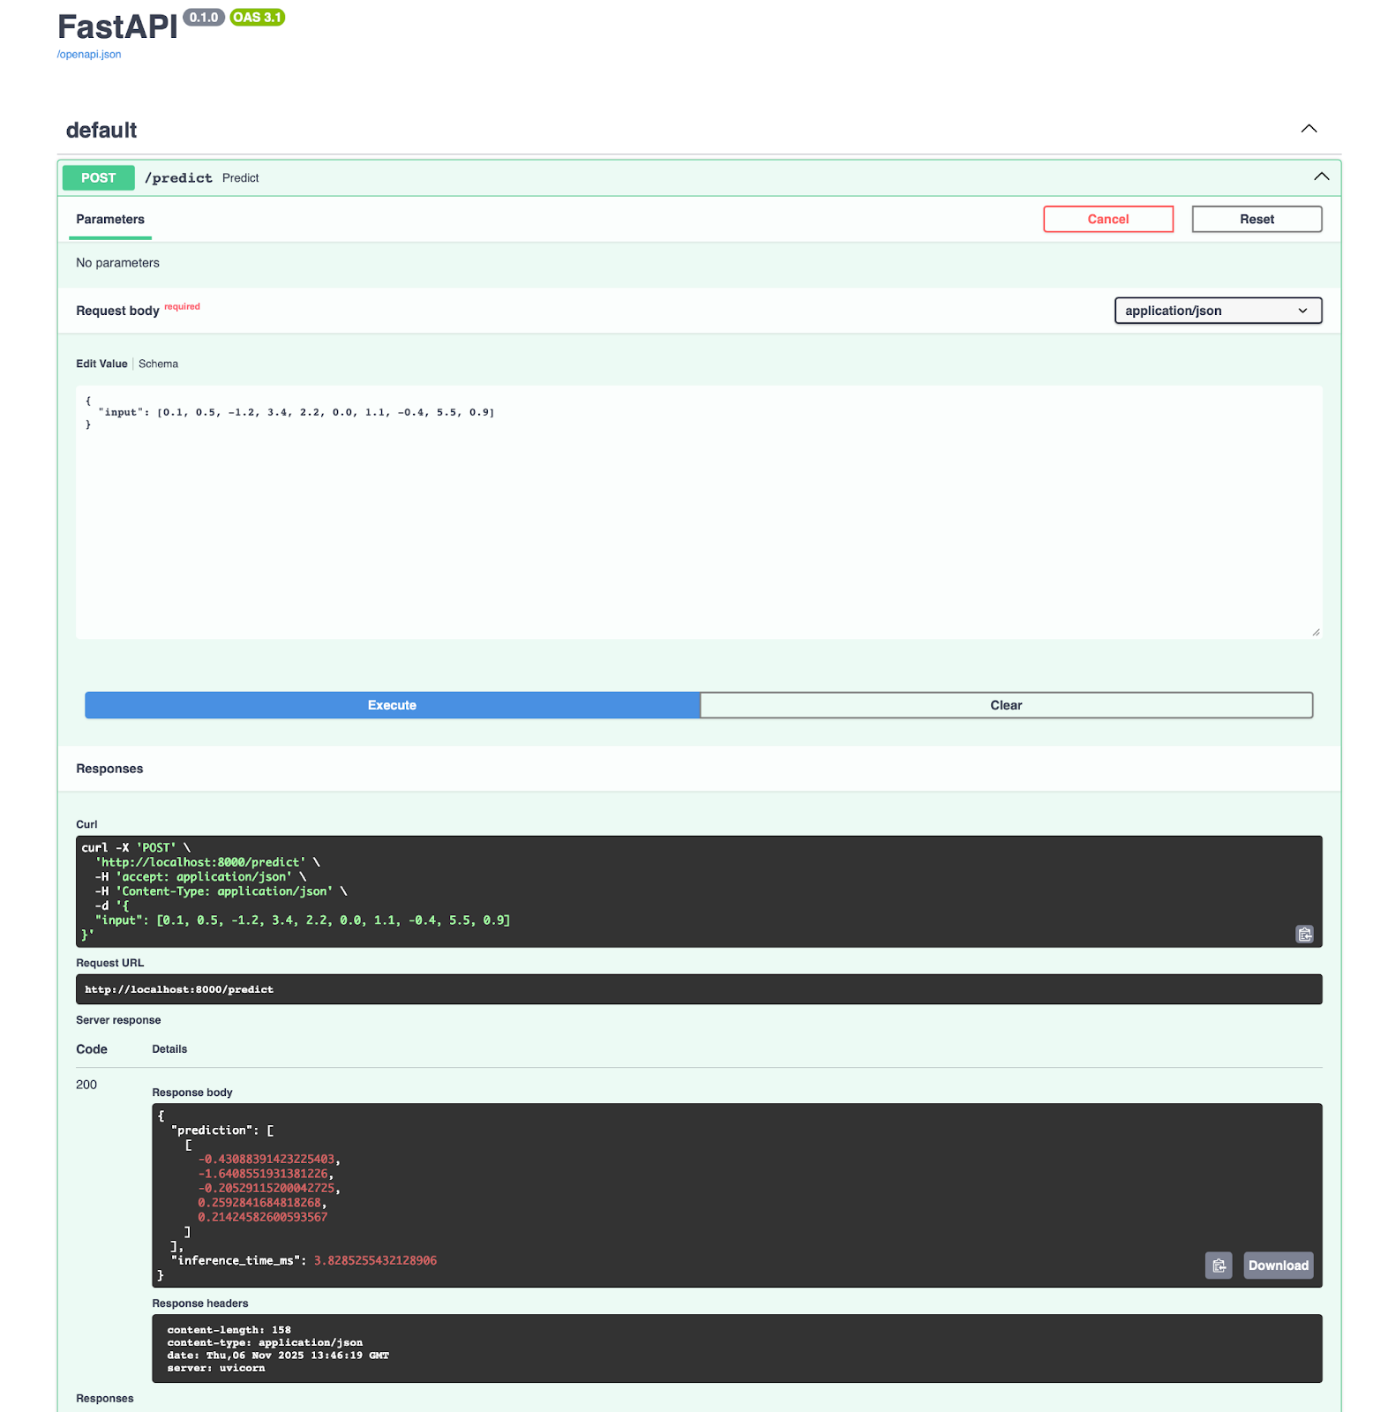Open the /openapi.json link
1388x1412 pixels.
coord(89,55)
